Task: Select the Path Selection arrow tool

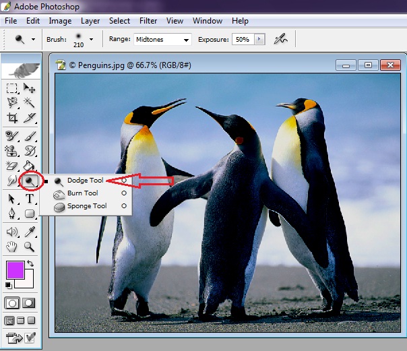Action: (11, 199)
